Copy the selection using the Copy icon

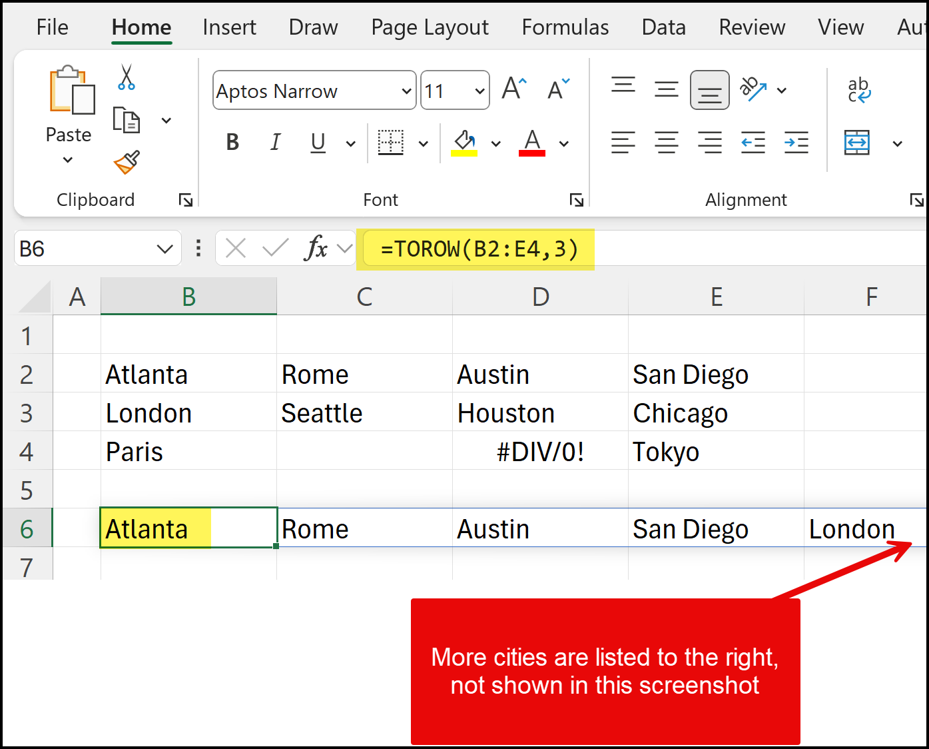coord(127,121)
